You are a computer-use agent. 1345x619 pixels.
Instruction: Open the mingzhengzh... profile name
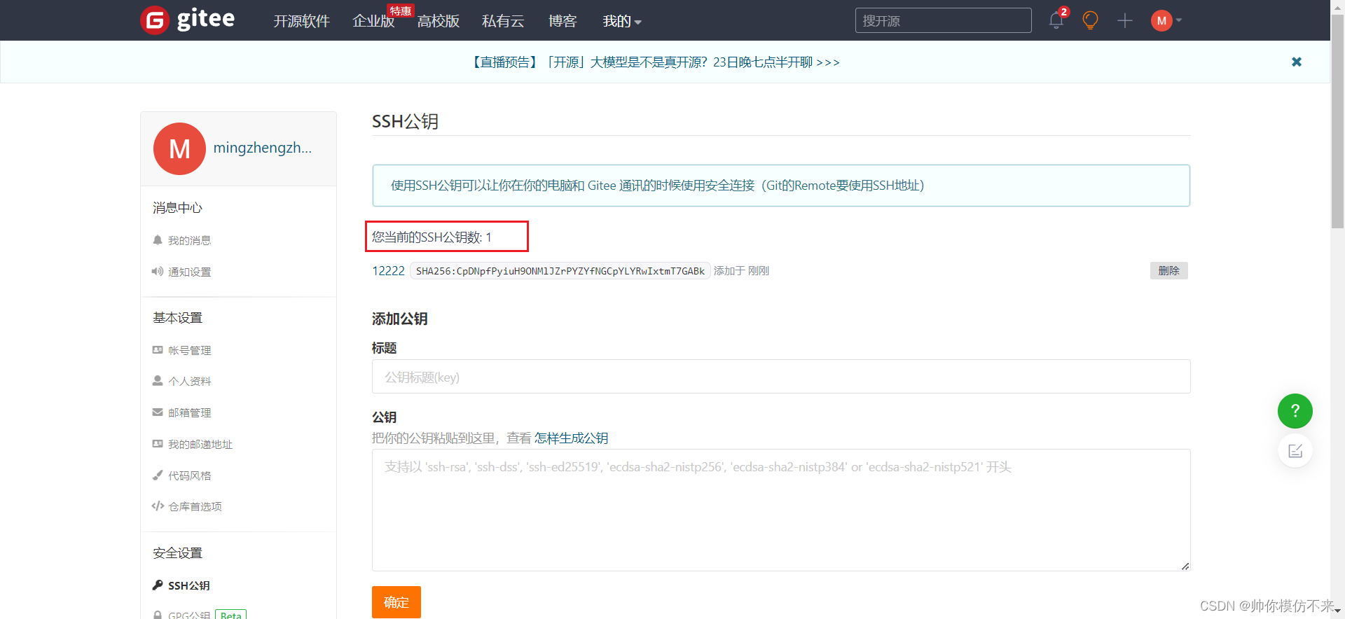263,148
